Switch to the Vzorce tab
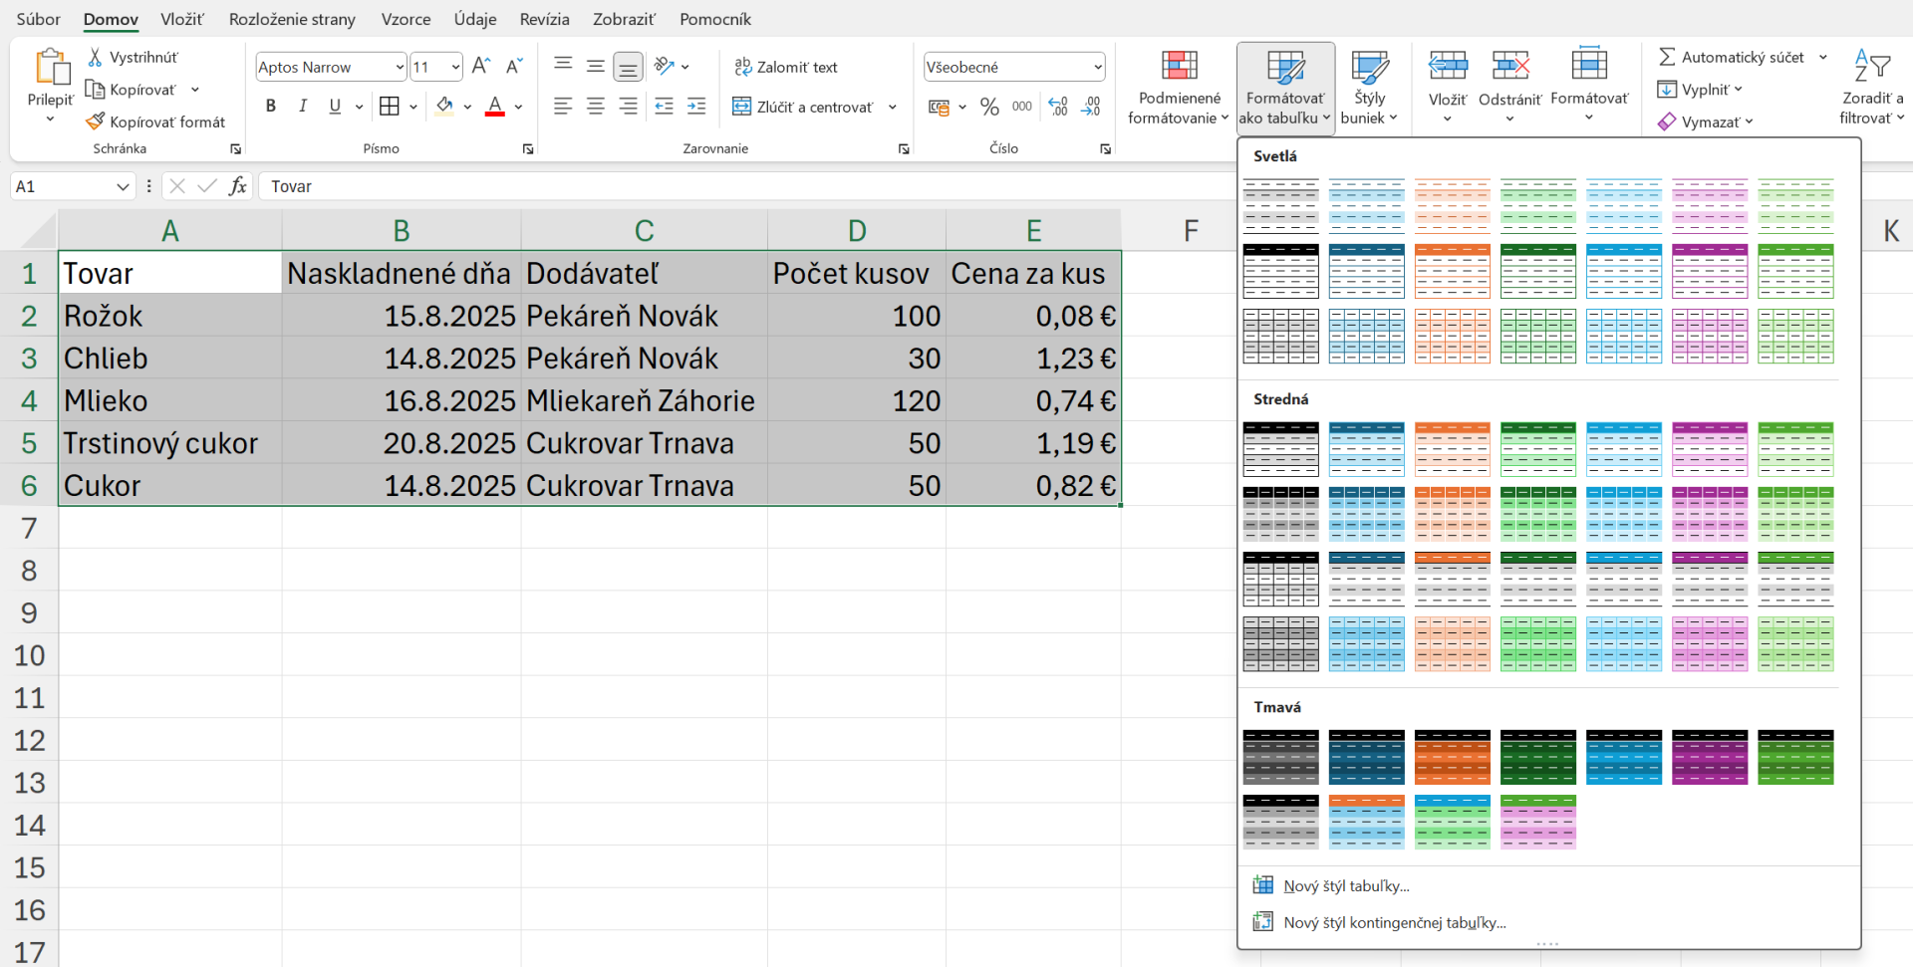The height and width of the screenshot is (967, 1913). click(x=406, y=19)
